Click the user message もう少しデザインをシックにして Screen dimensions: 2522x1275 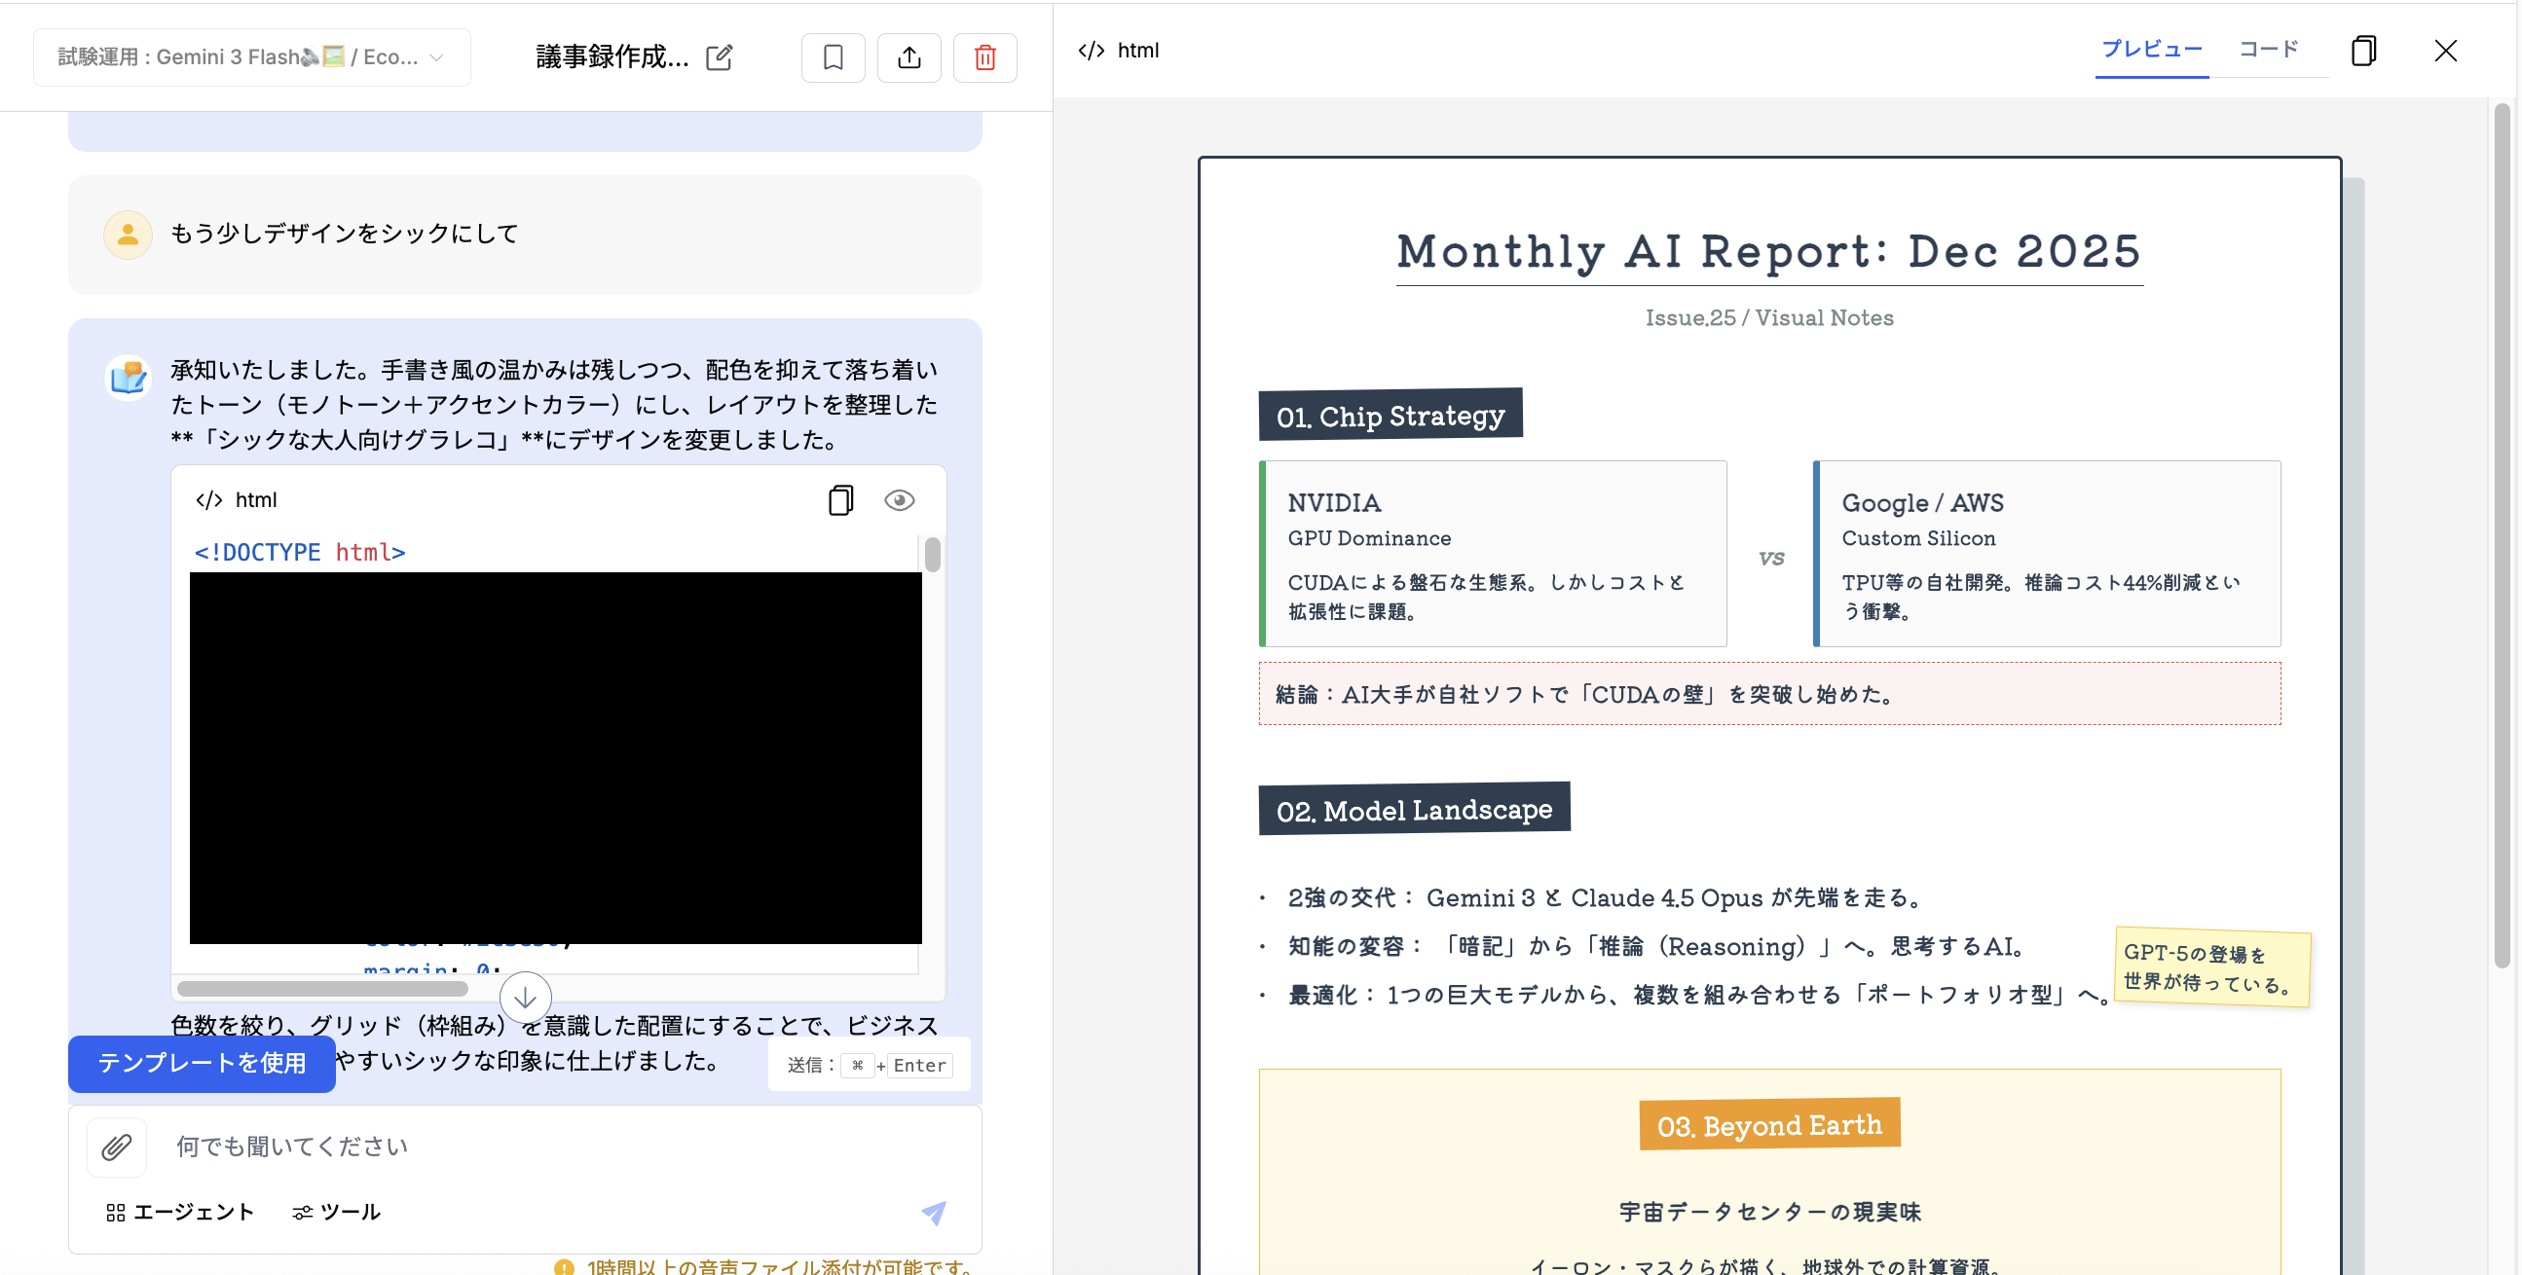tap(345, 234)
